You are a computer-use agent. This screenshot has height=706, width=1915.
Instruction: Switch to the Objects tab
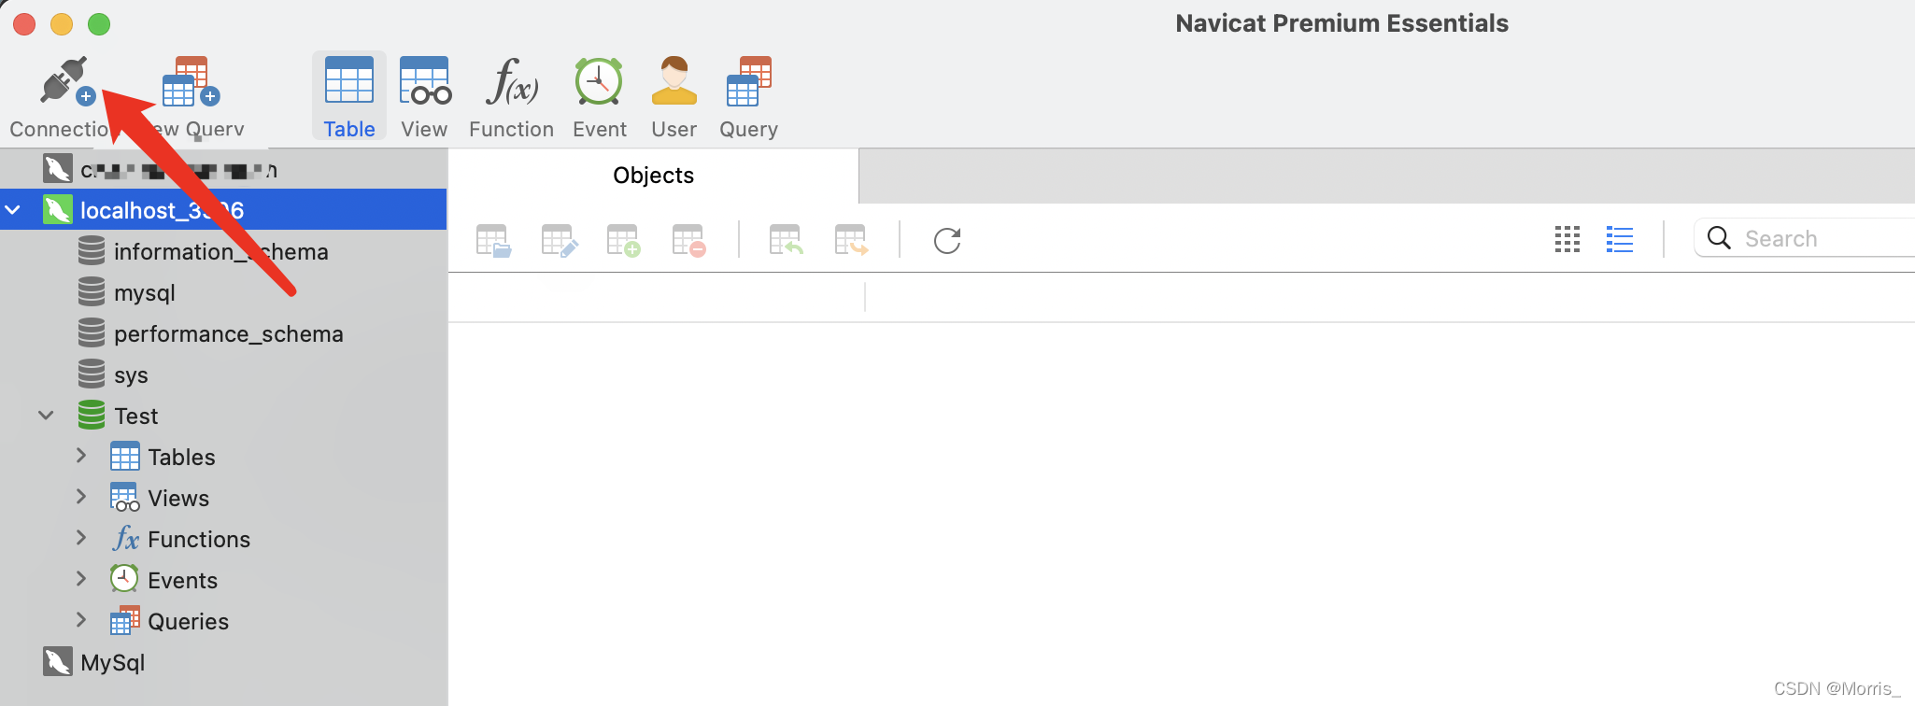[x=653, y=176]
